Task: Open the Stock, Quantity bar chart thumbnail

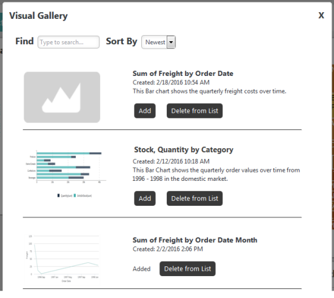Action: tap(65, 174)
